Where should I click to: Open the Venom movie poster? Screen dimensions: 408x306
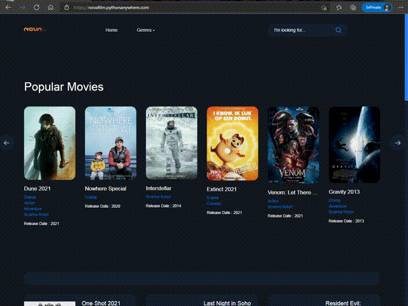click(293, 145)
